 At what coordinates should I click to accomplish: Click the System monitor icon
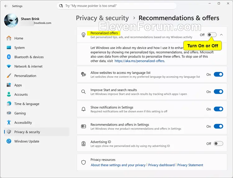[9, 48]
